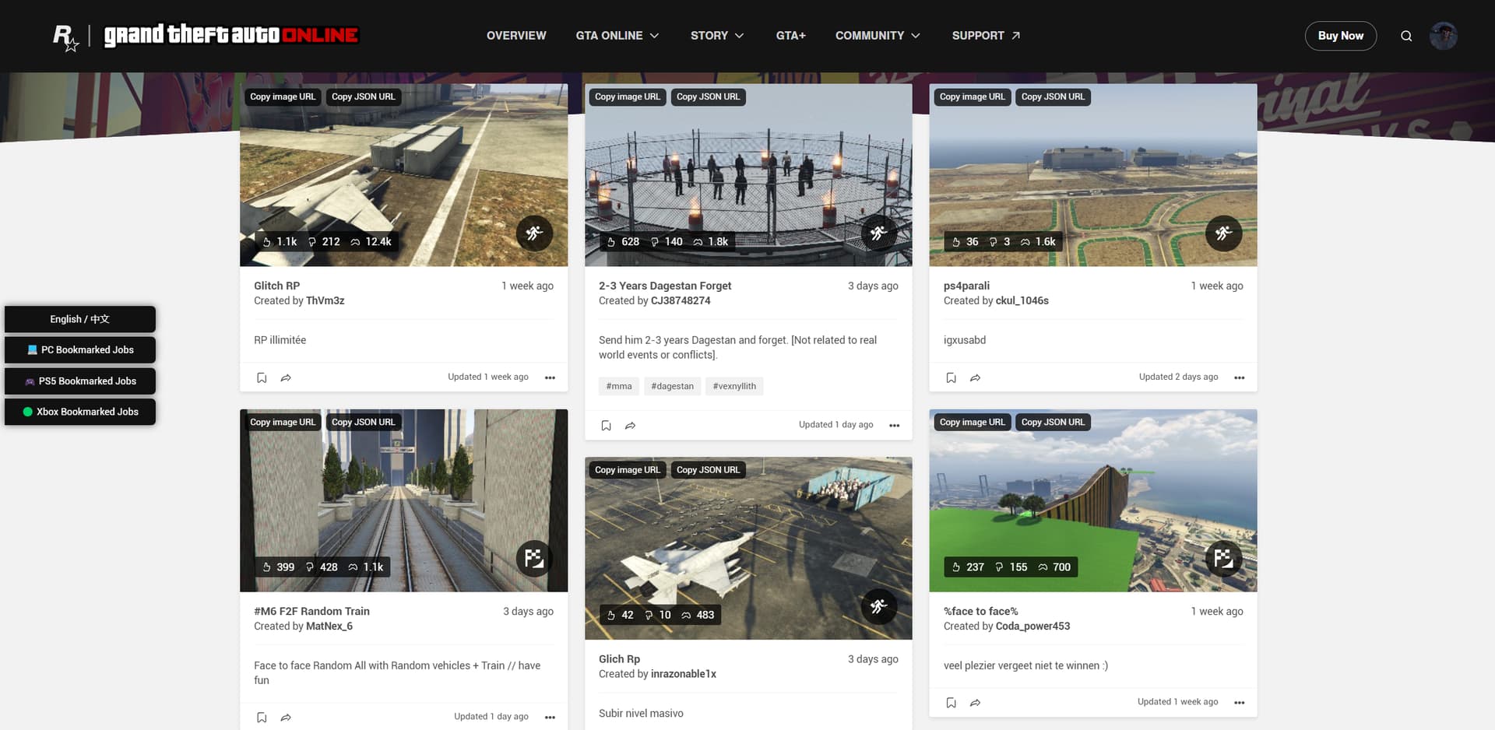The width and height of the screenshot is (1495, 730).
Task: Open more options for #M6 F2F Random Train
Action: 550,718
